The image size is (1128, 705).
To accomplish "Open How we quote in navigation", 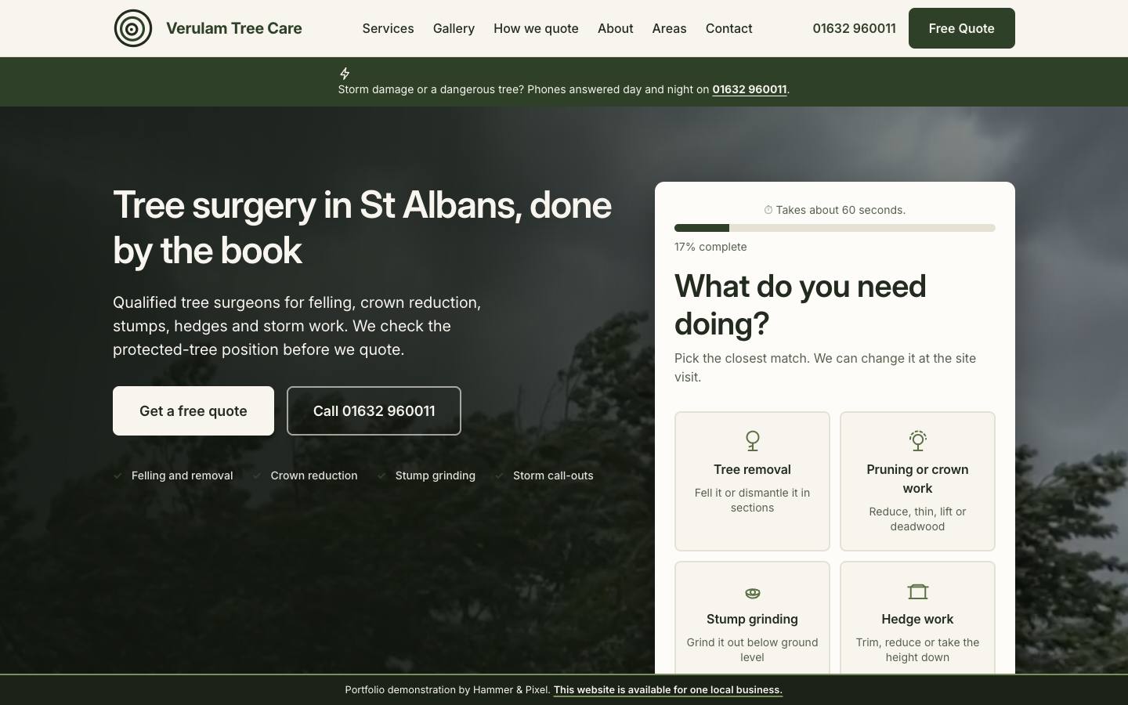I will click(536, 28).
